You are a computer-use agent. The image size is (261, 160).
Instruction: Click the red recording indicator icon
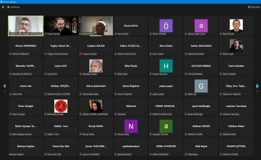(9, 7)
